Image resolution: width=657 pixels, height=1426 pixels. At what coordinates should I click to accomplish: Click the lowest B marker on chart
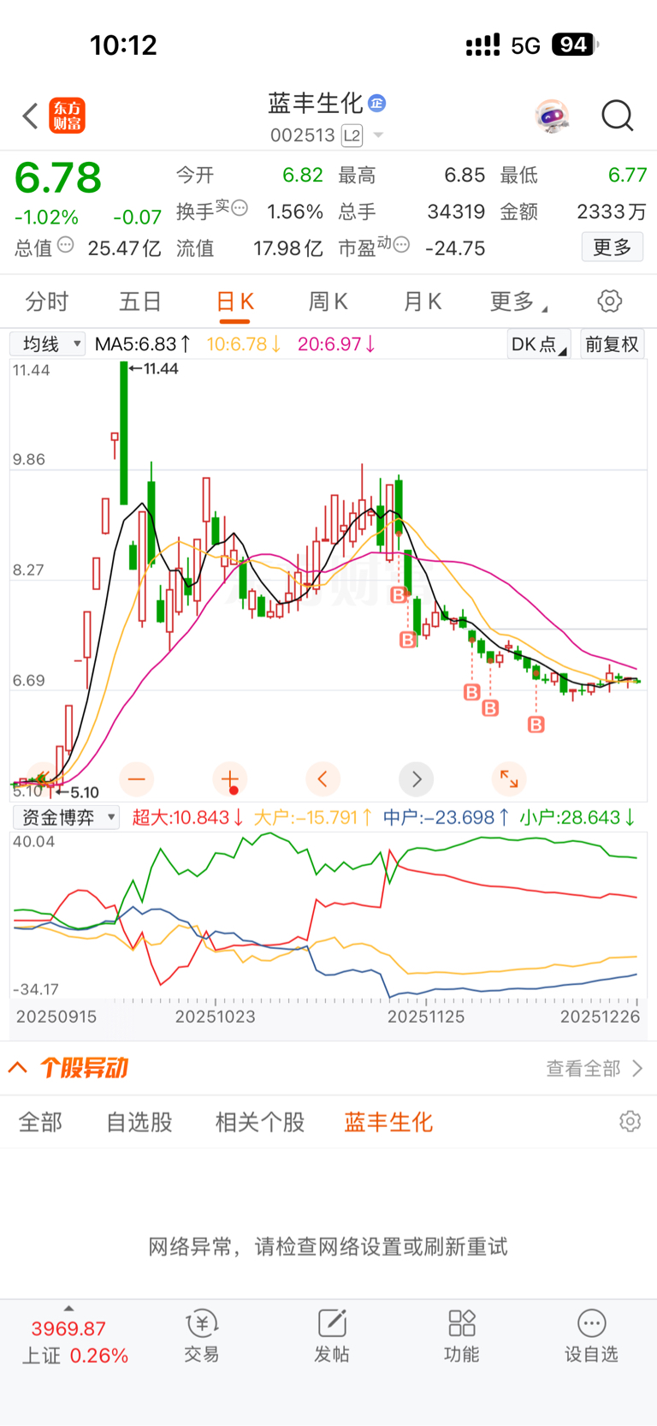pyautogui.click(x=536, y=725)
